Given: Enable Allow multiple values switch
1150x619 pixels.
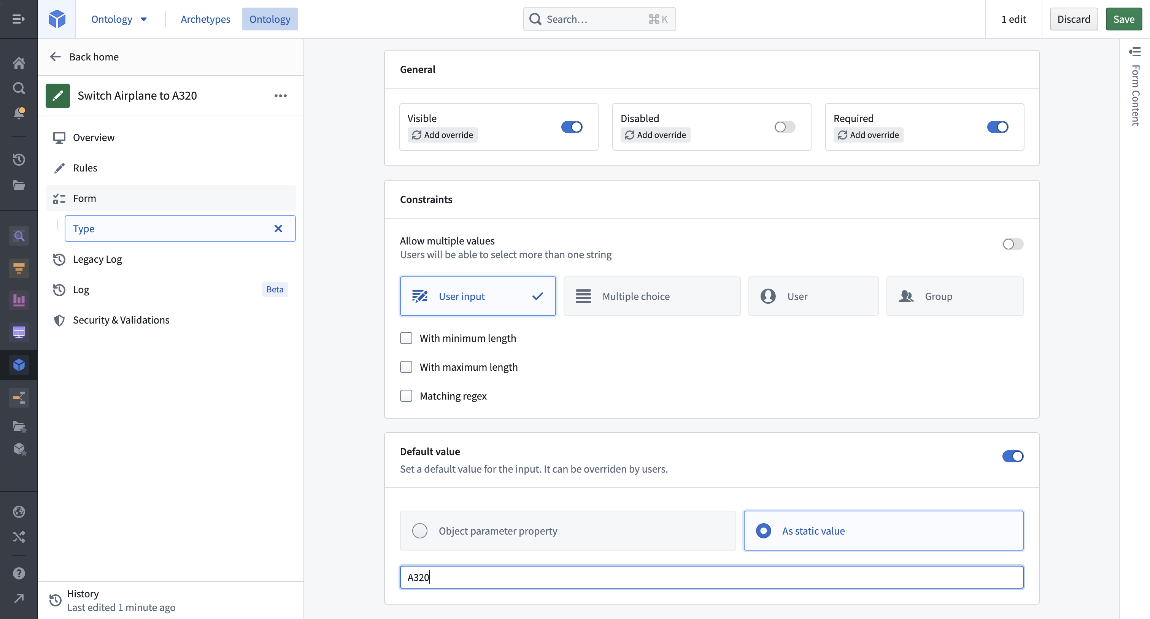Looking at the screenshot, I should point(1012,244).
